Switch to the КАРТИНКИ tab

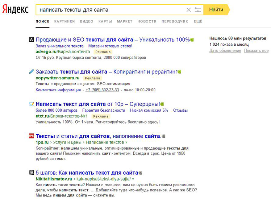(64, 21)
